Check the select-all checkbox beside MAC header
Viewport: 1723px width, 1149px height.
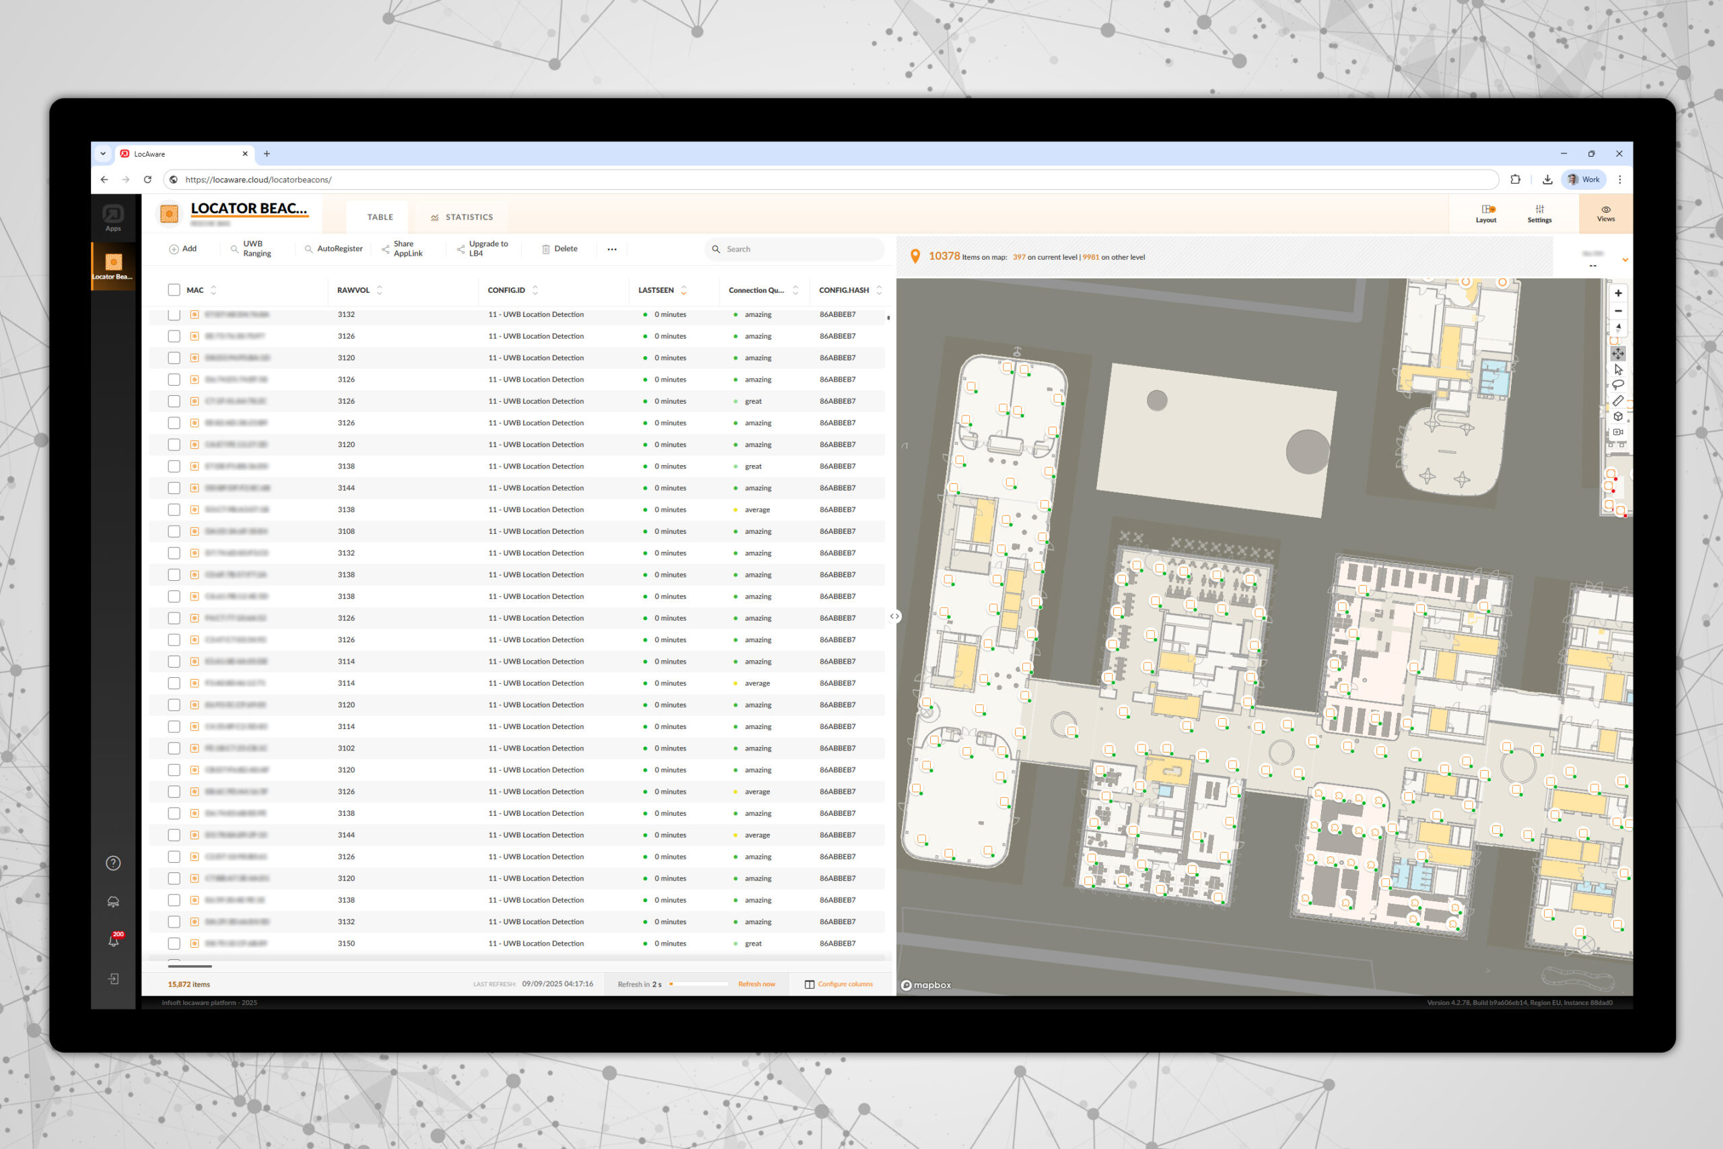pyautogui.click(x=174, y=290)
